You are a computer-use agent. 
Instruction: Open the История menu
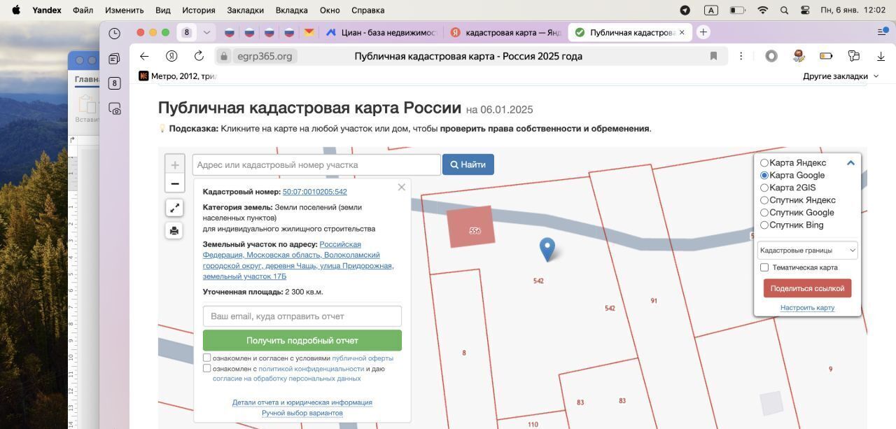coord(198,10)
